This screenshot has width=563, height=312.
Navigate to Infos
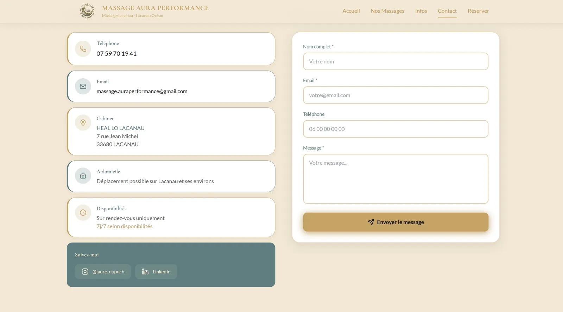click(x=421, y=11)
